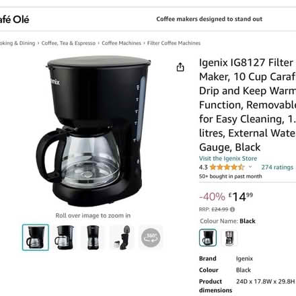View the open-lid filter thumbnail
The width and height of the screenshot is (296, 296).
(x=122, y=237)
